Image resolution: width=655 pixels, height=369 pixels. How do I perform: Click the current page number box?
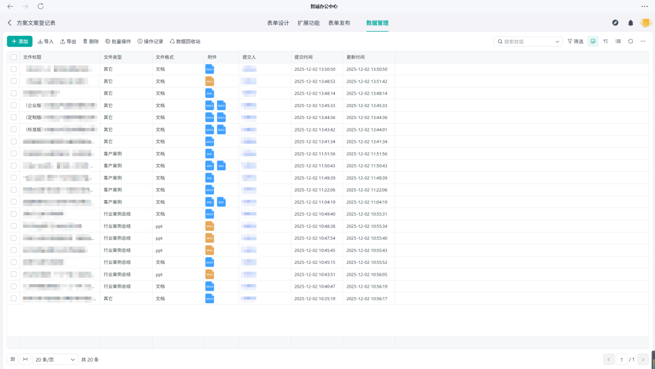(622, 359)
